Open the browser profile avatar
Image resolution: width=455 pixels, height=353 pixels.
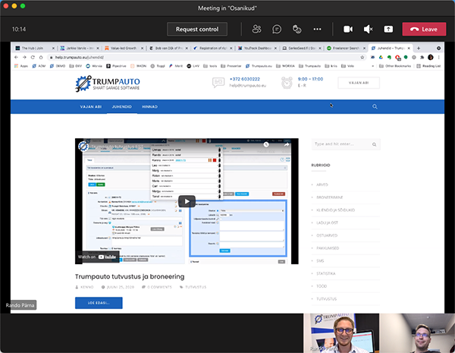point(430,57)
